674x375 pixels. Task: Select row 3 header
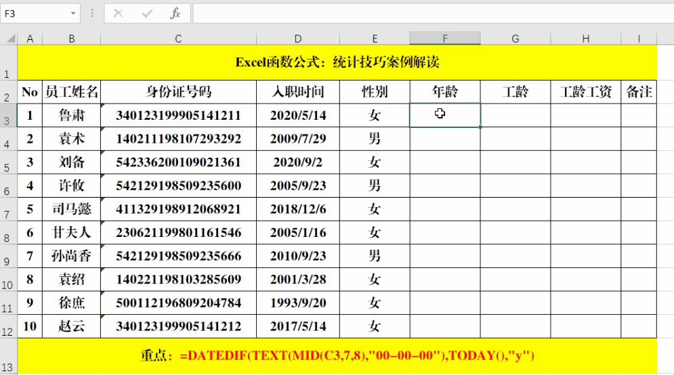pos(8,115)
